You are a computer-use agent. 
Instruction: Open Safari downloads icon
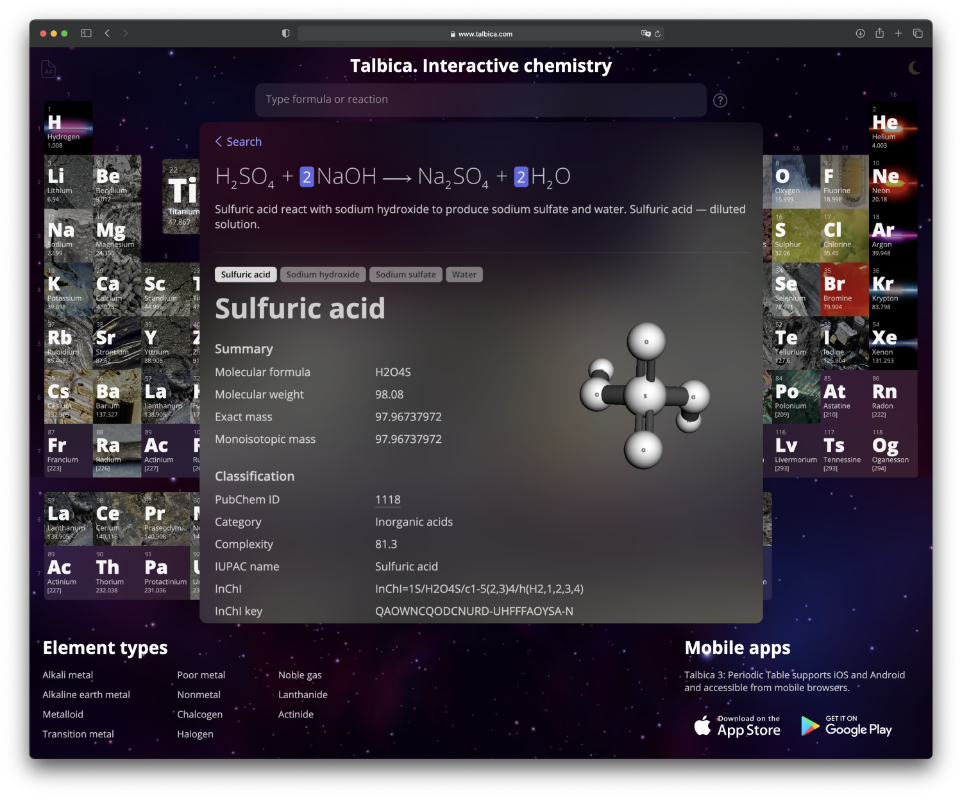(x=860, y=33)
